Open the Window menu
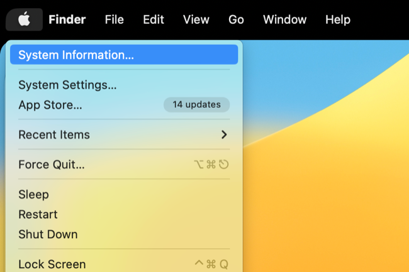This screenshot has height=272, width=409. point(284,19)
